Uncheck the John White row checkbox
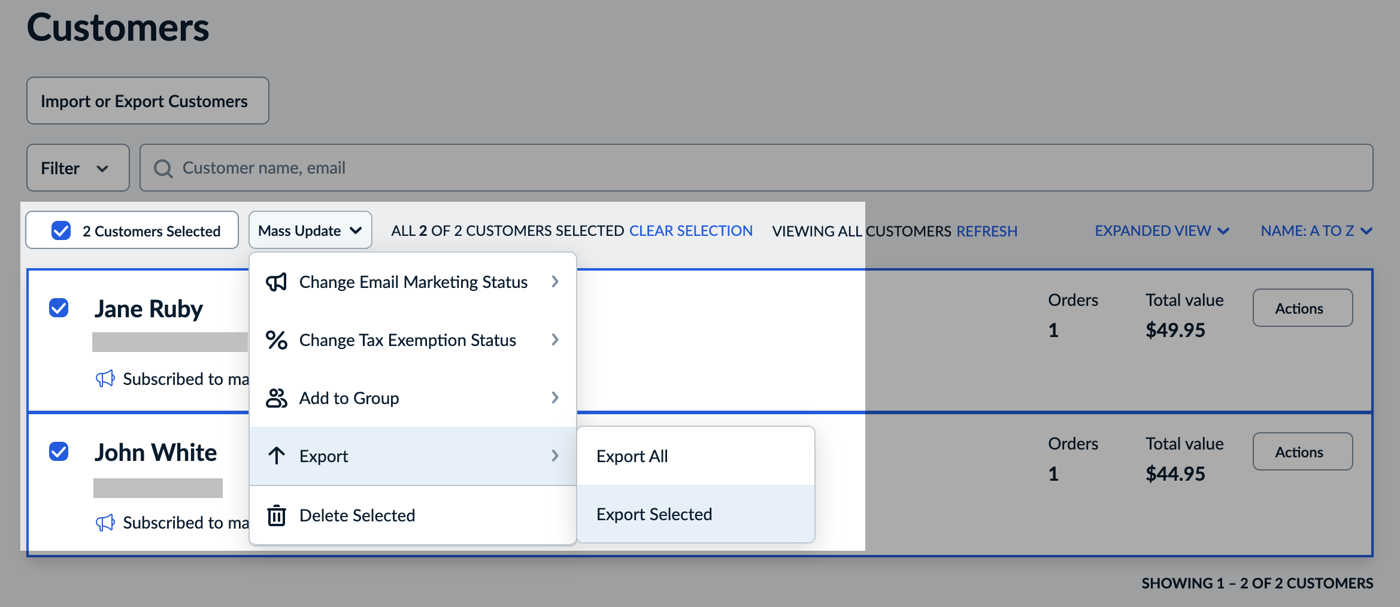The height and width of the screenshot is (607, 1400). click(x=59, y=453)
